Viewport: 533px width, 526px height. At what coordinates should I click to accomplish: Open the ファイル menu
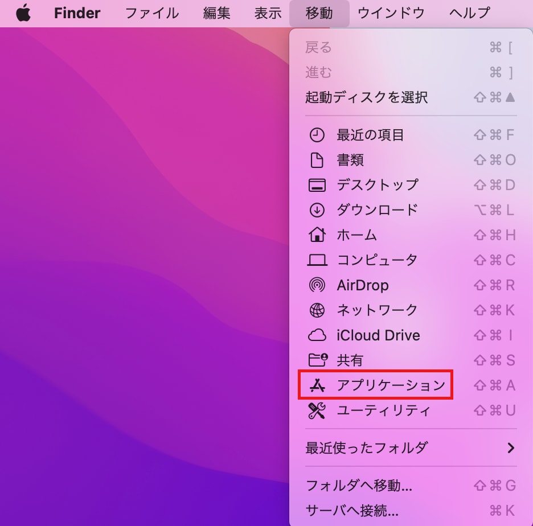tap(152, 13)
